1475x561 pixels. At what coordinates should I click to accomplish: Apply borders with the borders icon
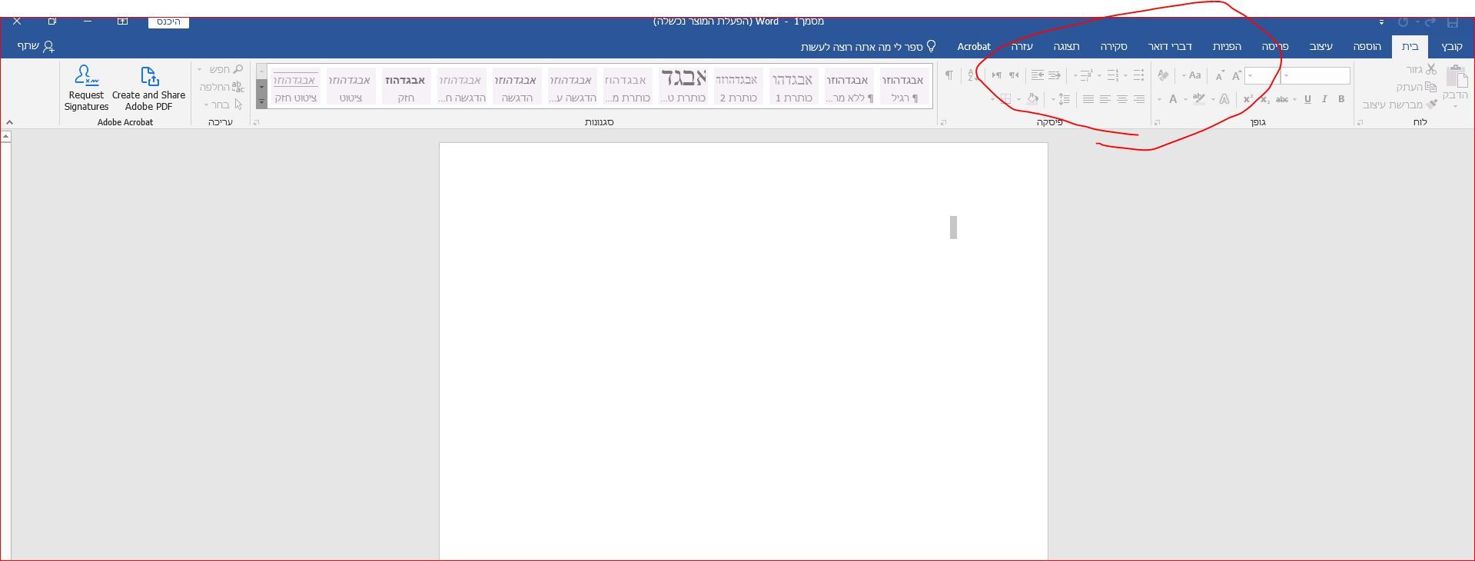click(x=1005, y=99)
